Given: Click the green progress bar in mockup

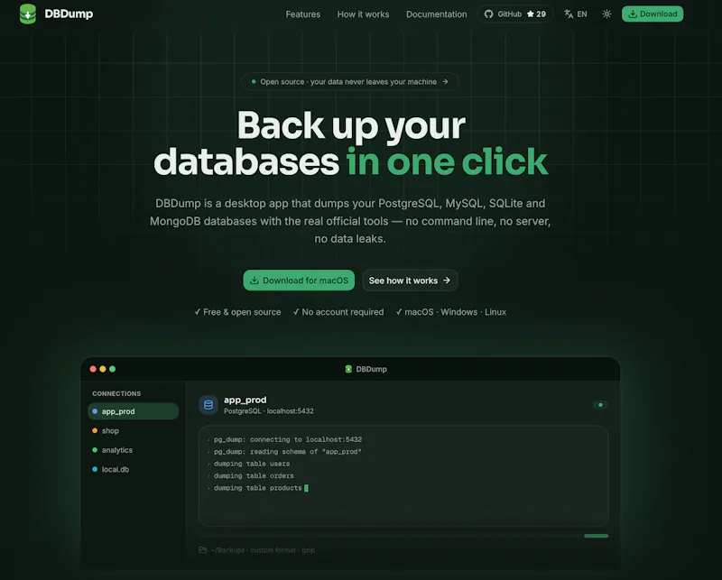Looking at the screenshot, I should (597, 536).
